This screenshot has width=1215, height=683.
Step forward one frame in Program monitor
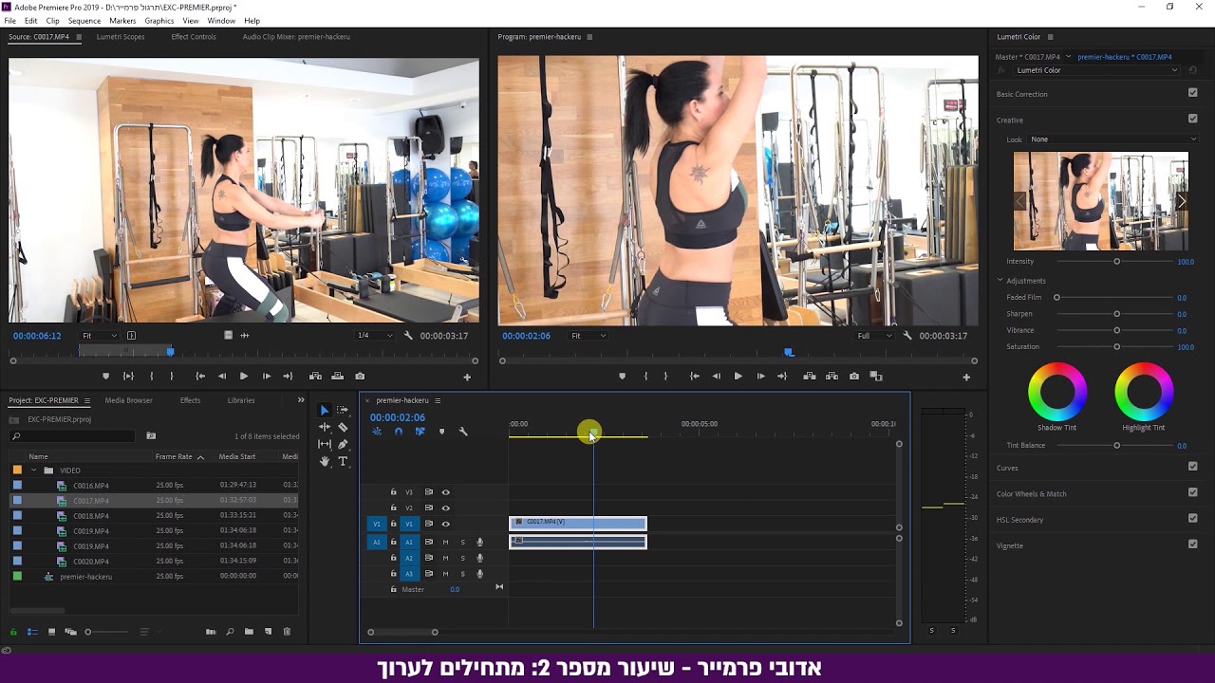[x=760, y=377]
